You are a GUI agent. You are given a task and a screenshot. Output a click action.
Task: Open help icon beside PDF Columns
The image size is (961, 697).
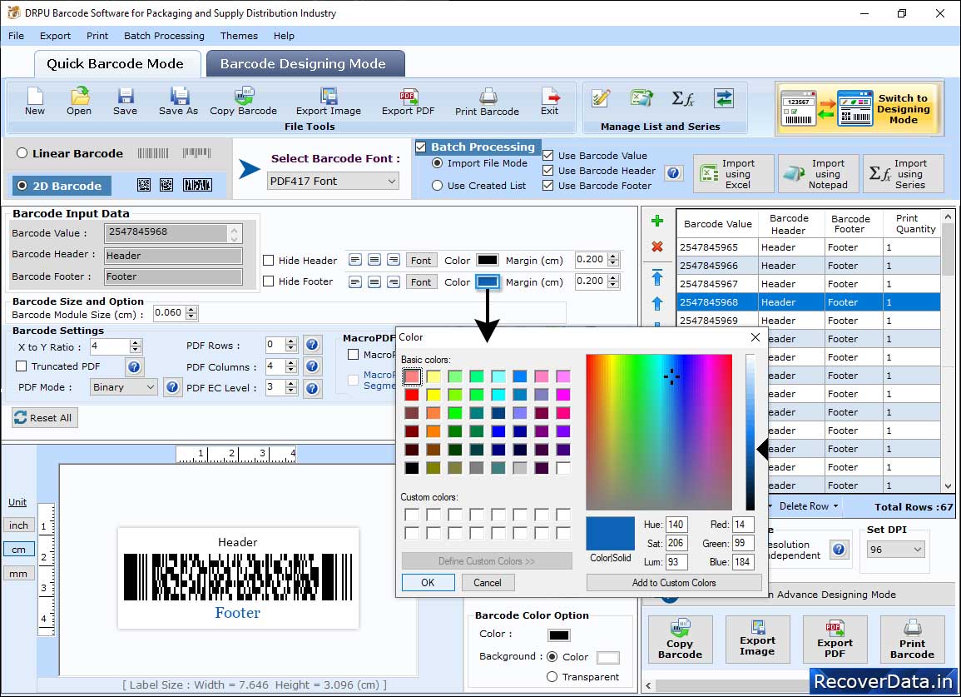click(312, 366)
